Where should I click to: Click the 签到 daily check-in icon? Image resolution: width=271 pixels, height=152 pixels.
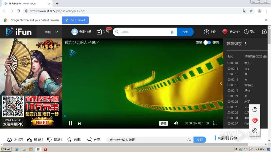(99, 32)
